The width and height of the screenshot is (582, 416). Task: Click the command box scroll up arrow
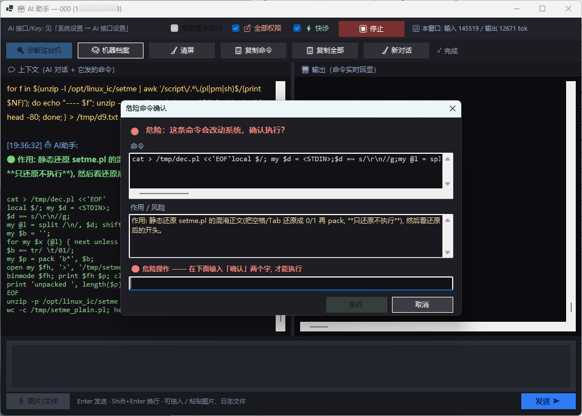(x=448, y=159)
